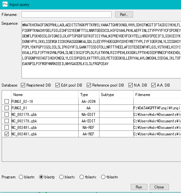181x193 pixels.
Task: Select the blastn program option
Action: pyautogui.click(x=21, y=177)
